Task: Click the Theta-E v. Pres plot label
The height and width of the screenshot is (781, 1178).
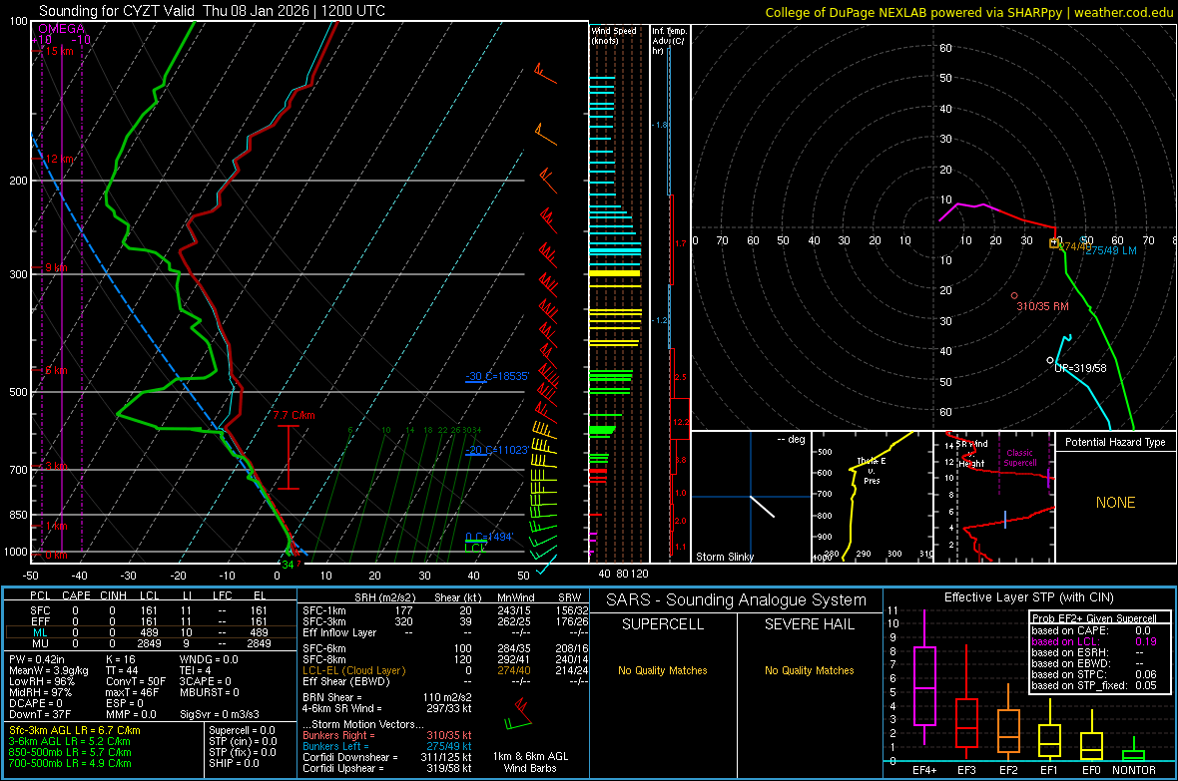Action: (x=872, y=470)
